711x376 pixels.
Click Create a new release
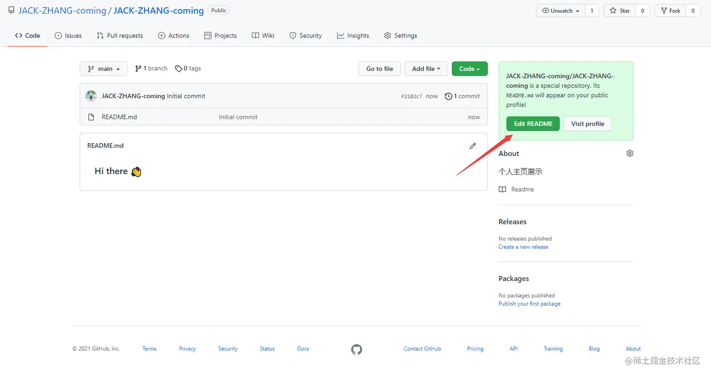(523, 247)
